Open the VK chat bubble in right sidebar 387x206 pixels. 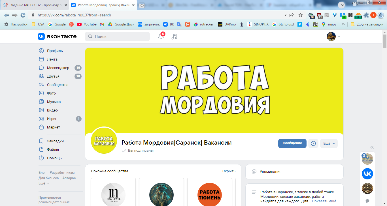click(x=367, y=174)
